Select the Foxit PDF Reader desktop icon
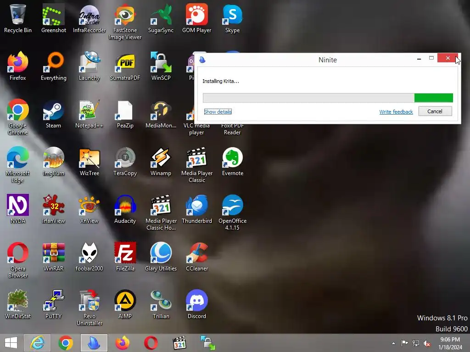The image size is (470, 352). coord(232,129)
